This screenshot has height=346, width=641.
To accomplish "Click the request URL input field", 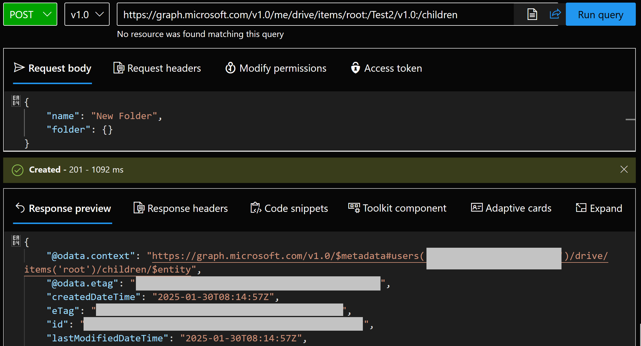I will pyautogui.click(x=315, y=14).
